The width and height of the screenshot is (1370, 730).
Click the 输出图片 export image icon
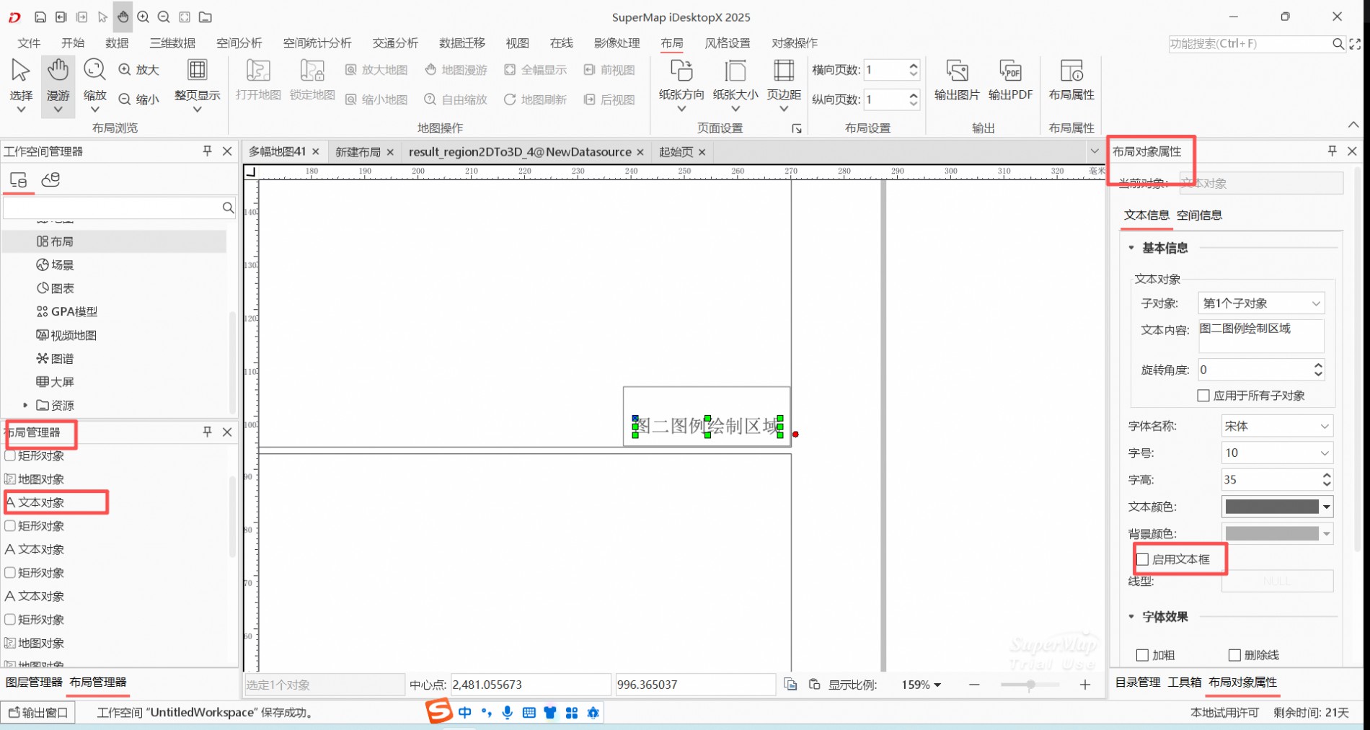956,79
